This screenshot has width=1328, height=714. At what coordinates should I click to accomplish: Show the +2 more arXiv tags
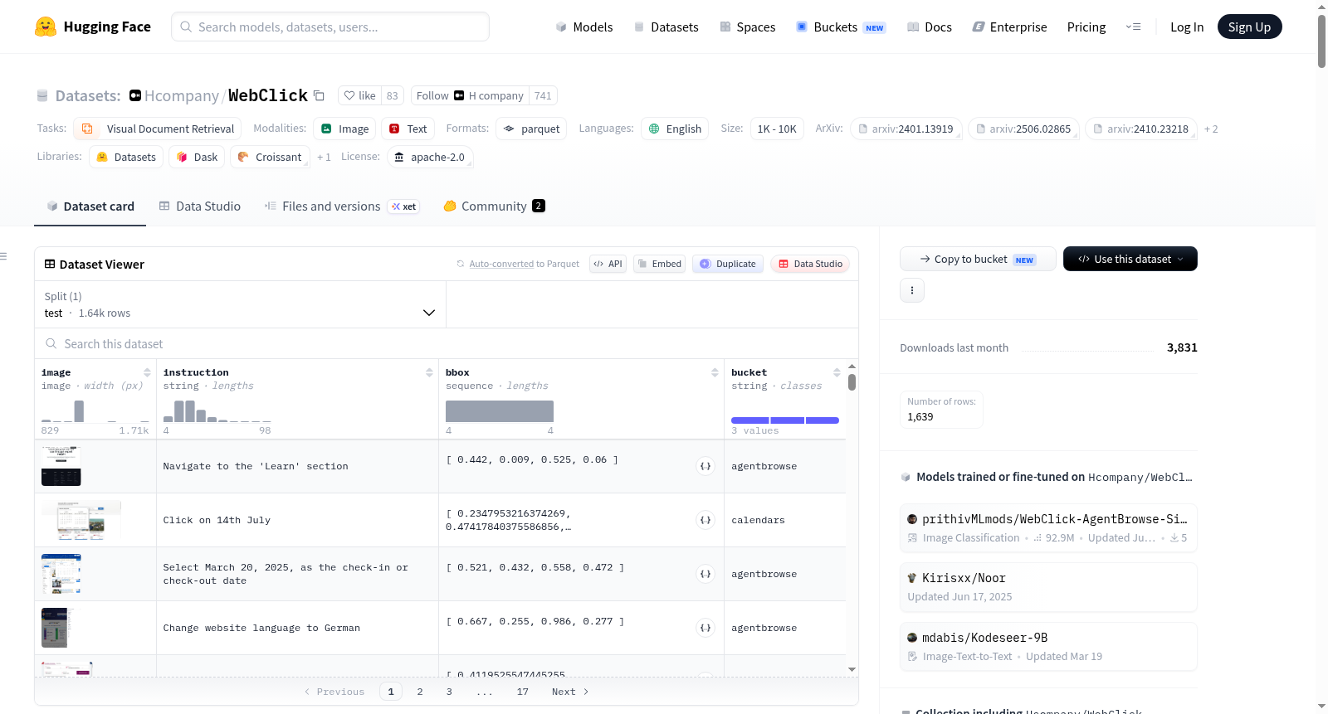[x=1211, y=129]
